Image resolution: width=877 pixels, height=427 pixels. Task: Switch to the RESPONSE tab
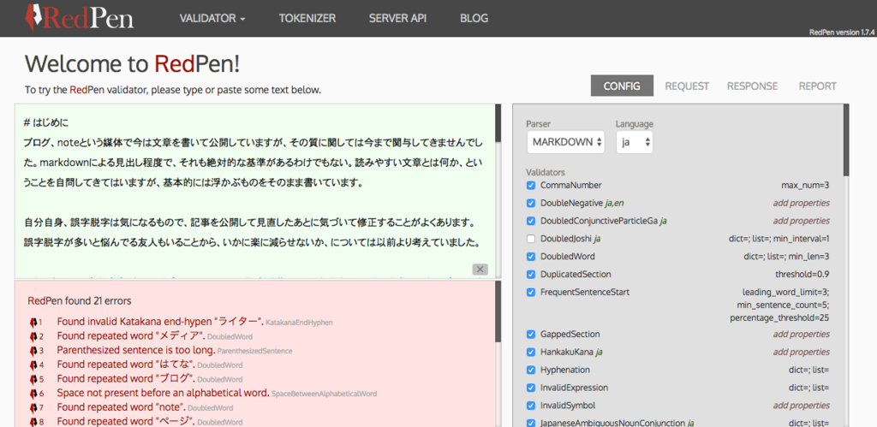click(x=752, y=86)
